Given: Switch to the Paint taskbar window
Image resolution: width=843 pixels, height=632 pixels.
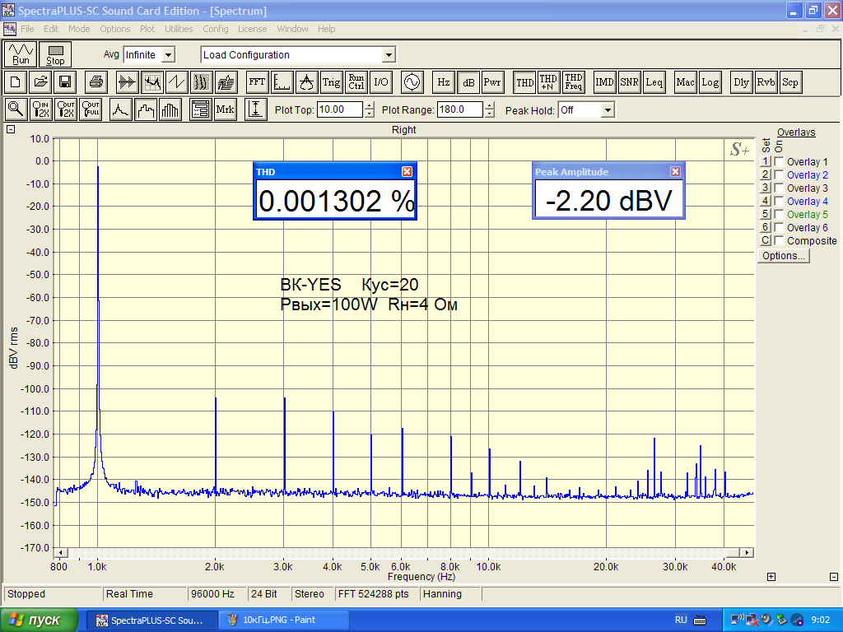Looking at the screenshot, I should click(x=283, y=620).
